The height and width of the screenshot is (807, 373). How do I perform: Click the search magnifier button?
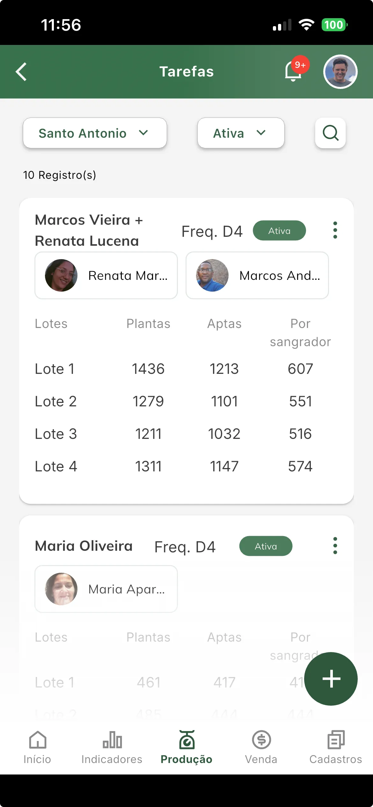(330, 133)
